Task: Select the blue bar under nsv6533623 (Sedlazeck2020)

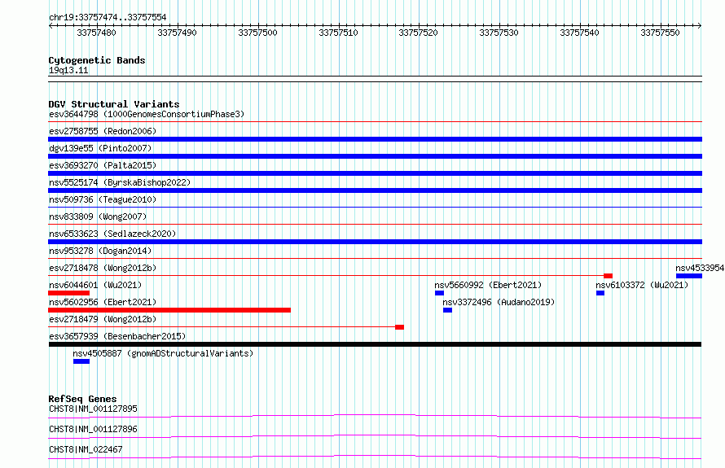Action: pyautogui.click(x=375, y=242)
